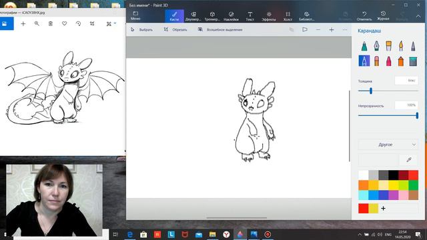The width and height of the screenshot is (427, 240).
Task: Click the thickness value input field
Action: click(406, 81)
